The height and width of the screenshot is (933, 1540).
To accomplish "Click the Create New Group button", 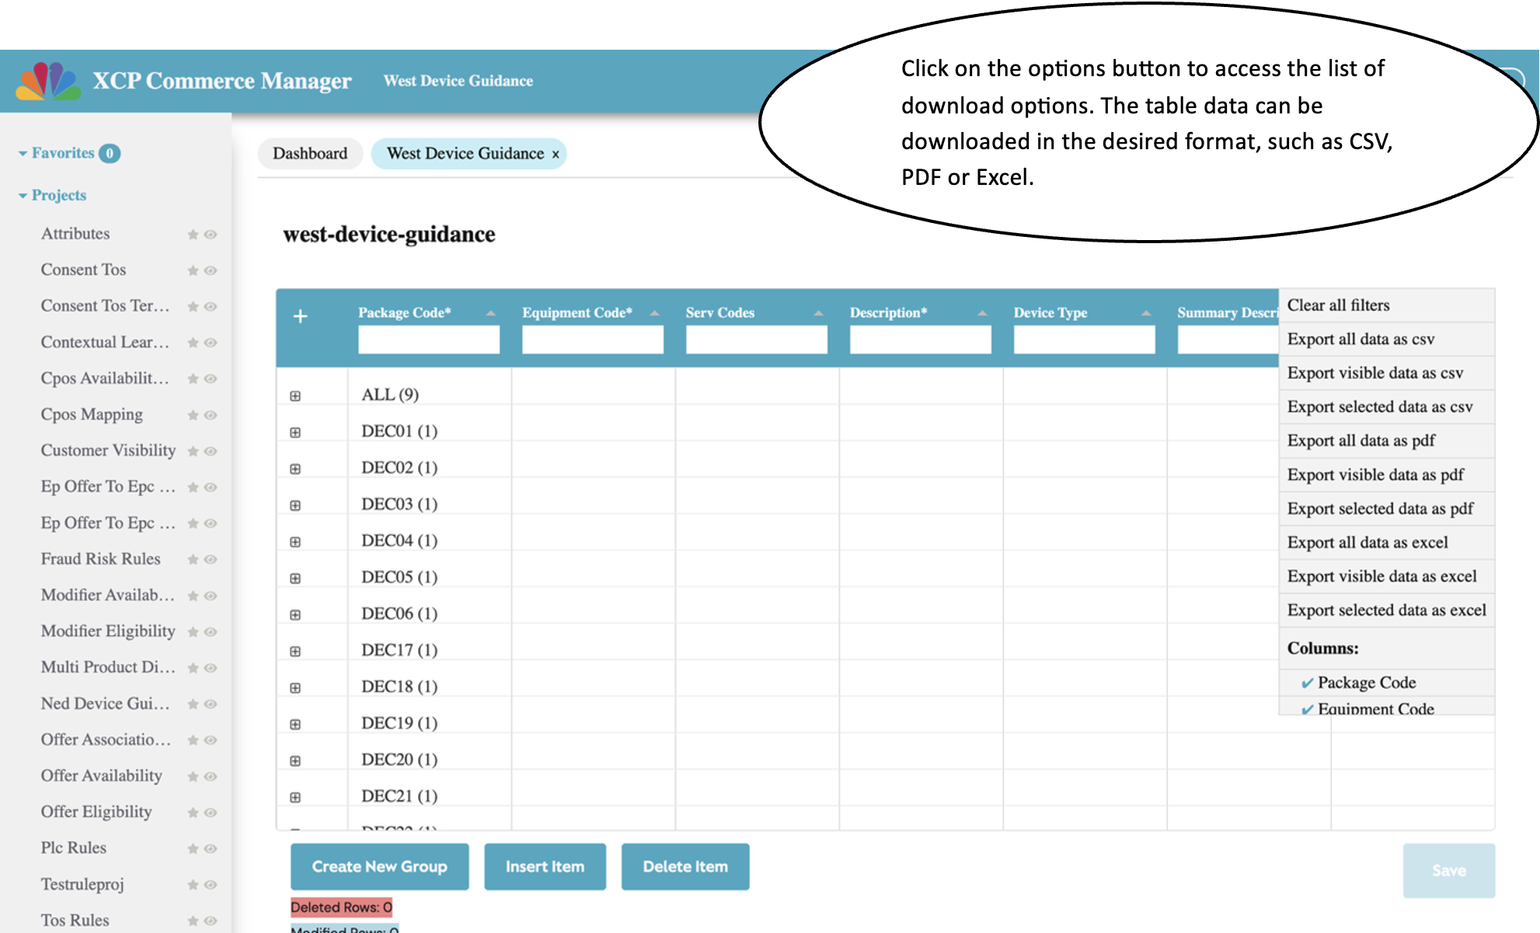I will click(x=380, y=866).
